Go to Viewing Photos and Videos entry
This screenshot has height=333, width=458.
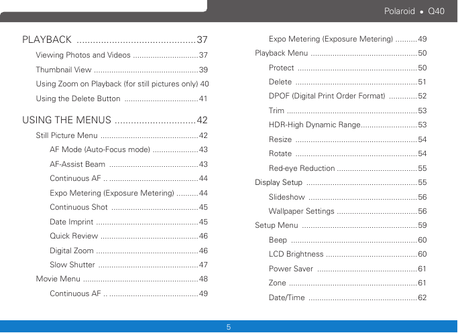coord(121,55)
